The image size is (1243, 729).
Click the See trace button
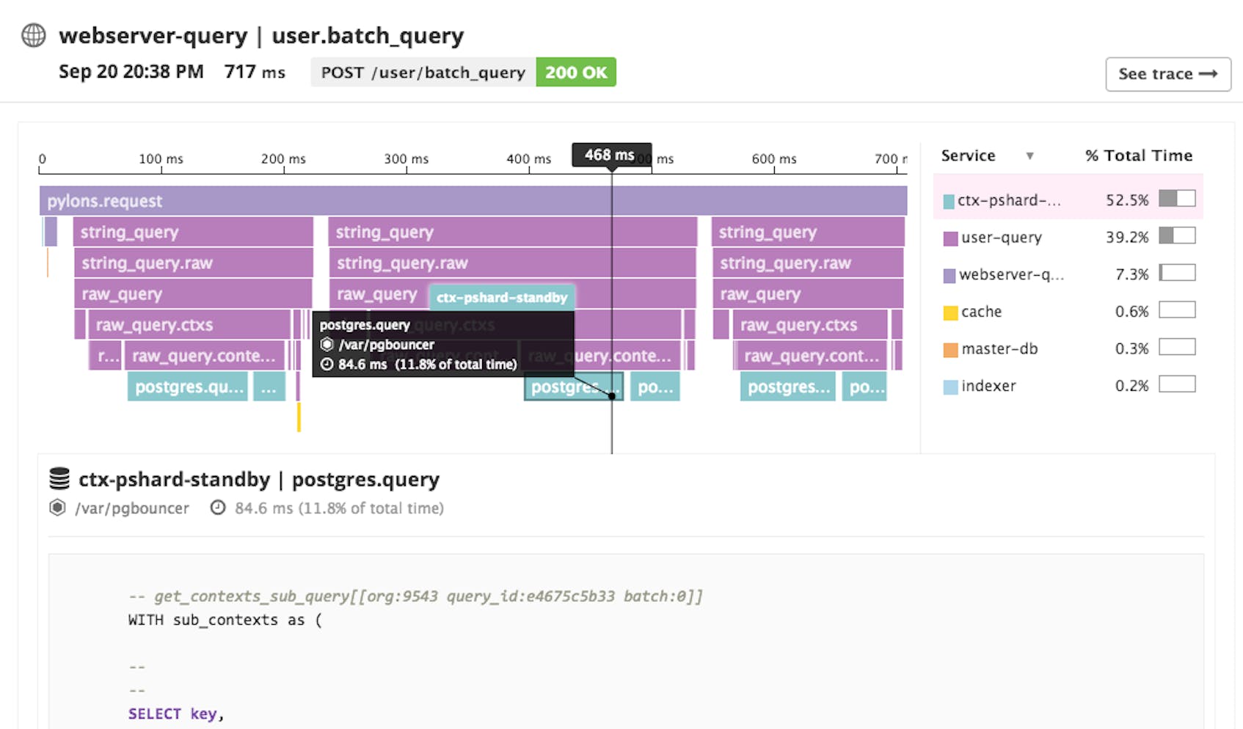(1167, 73)
